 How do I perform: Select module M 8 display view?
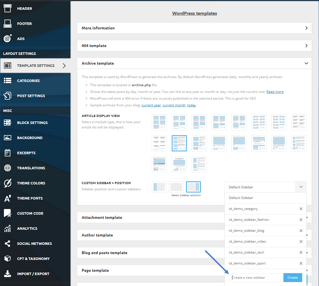(x=299, y=122)
